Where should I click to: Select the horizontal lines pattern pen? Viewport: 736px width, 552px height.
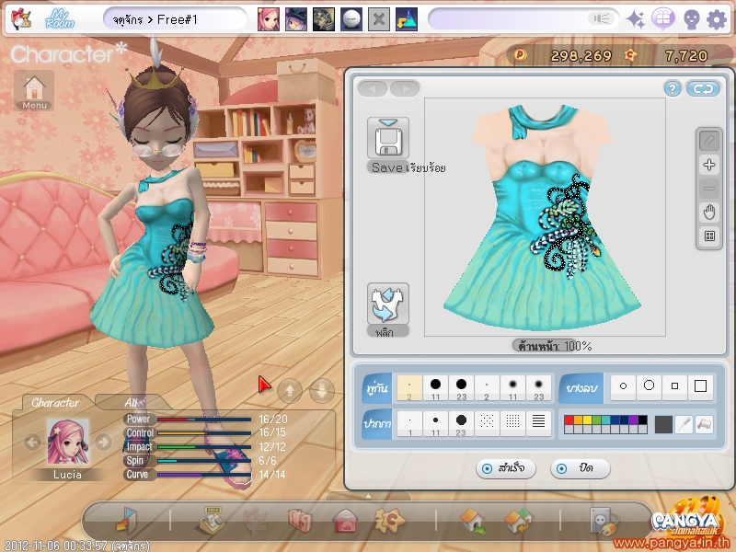pos(538,424)
